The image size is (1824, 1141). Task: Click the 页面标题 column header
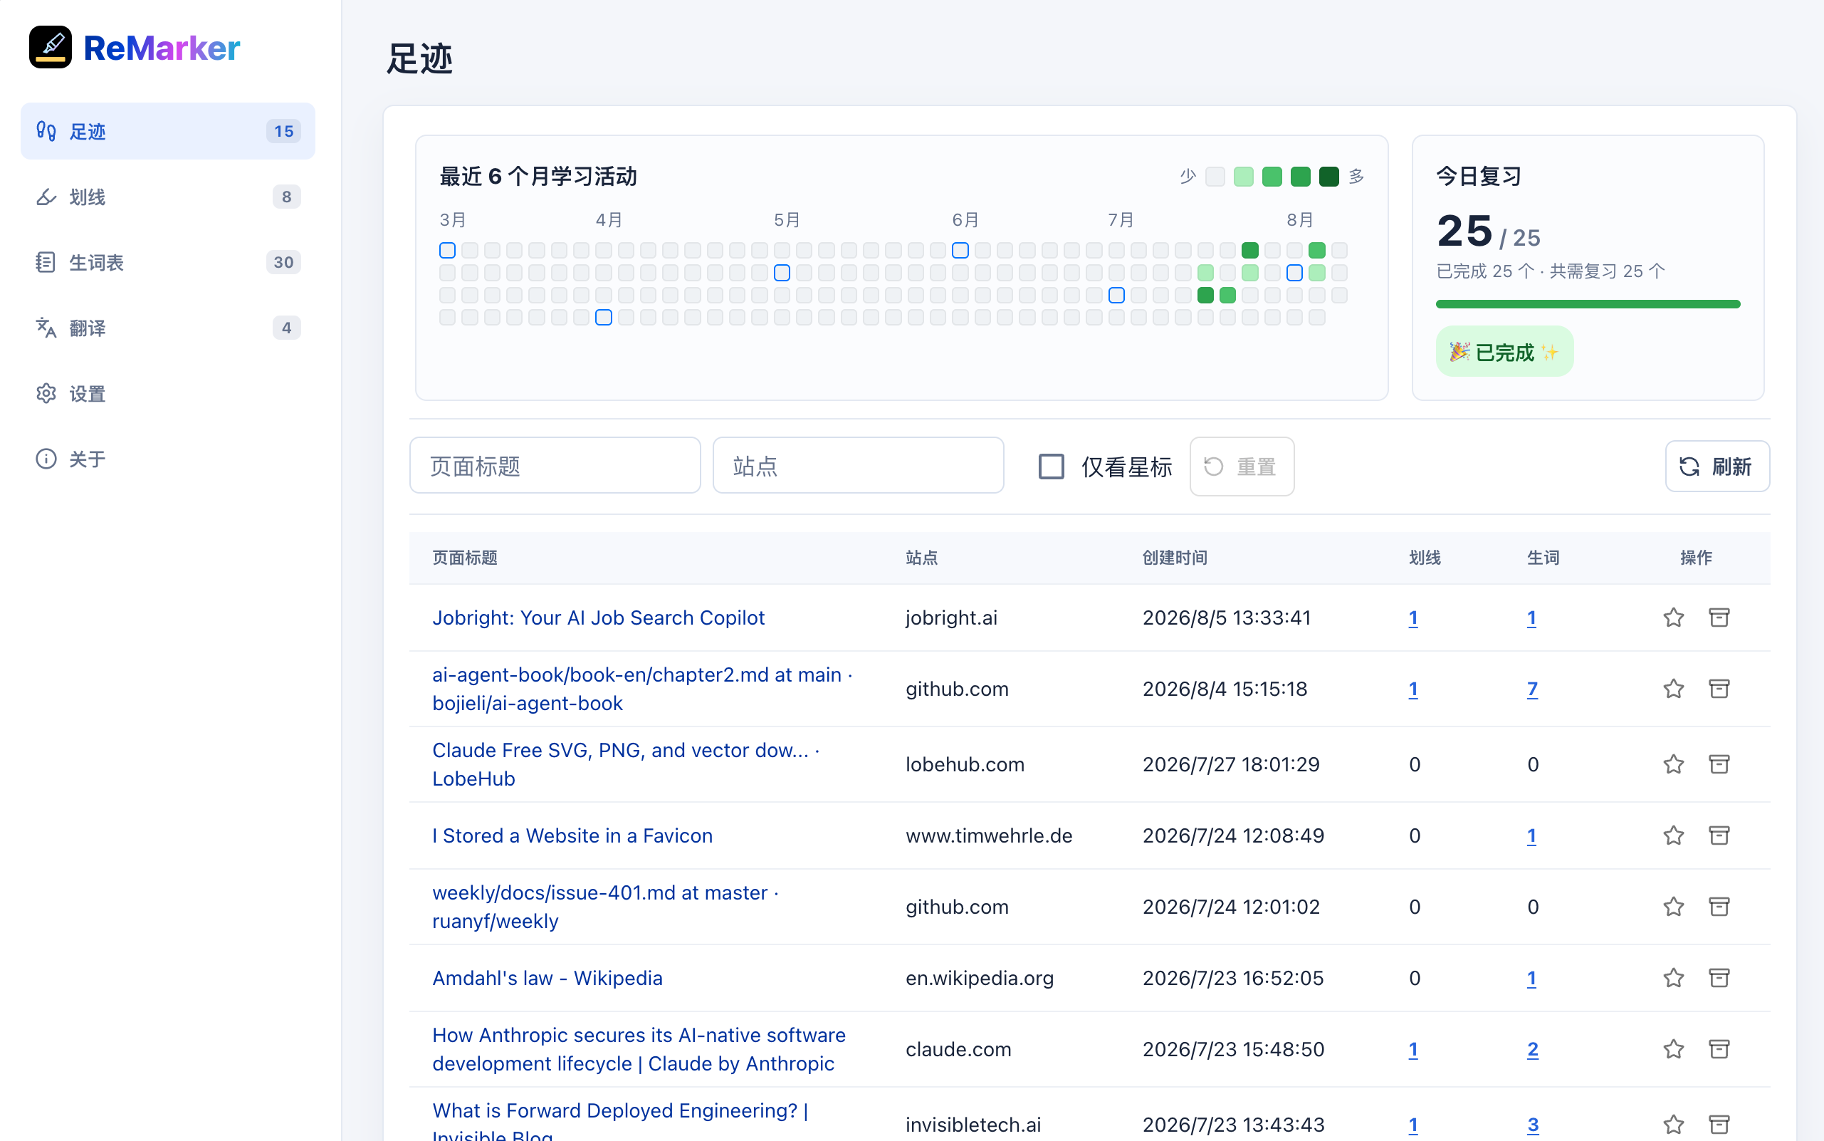465,558
